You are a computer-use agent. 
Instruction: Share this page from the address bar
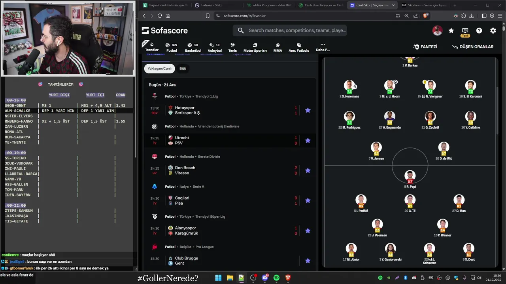point(415,16)
